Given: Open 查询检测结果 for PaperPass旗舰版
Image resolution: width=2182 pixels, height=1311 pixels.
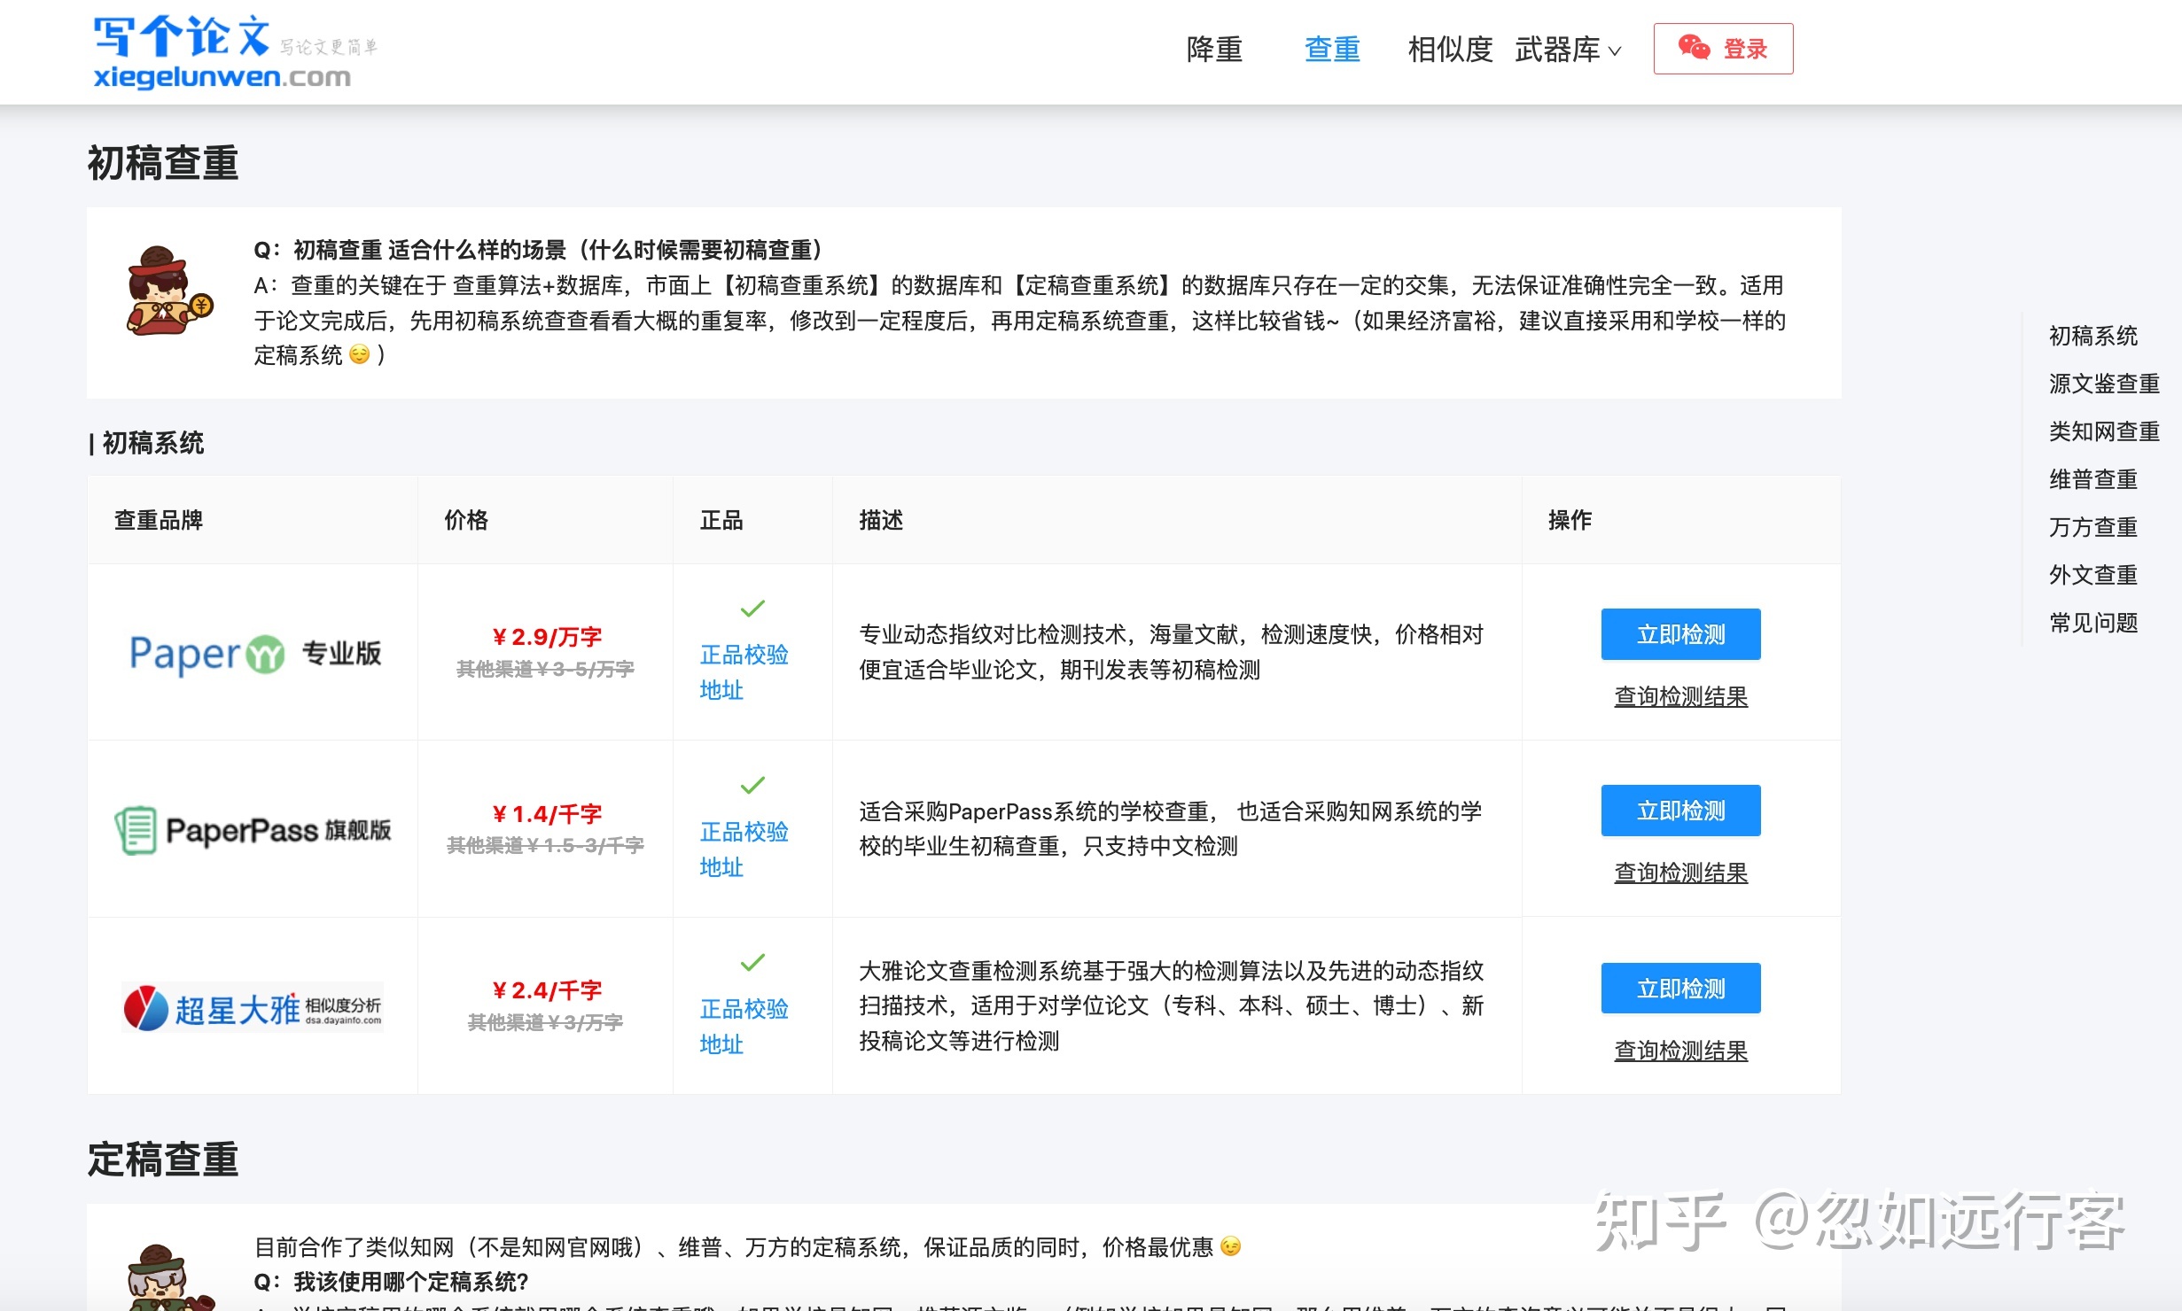Looking at the screenshot, I should (1680, 873).
